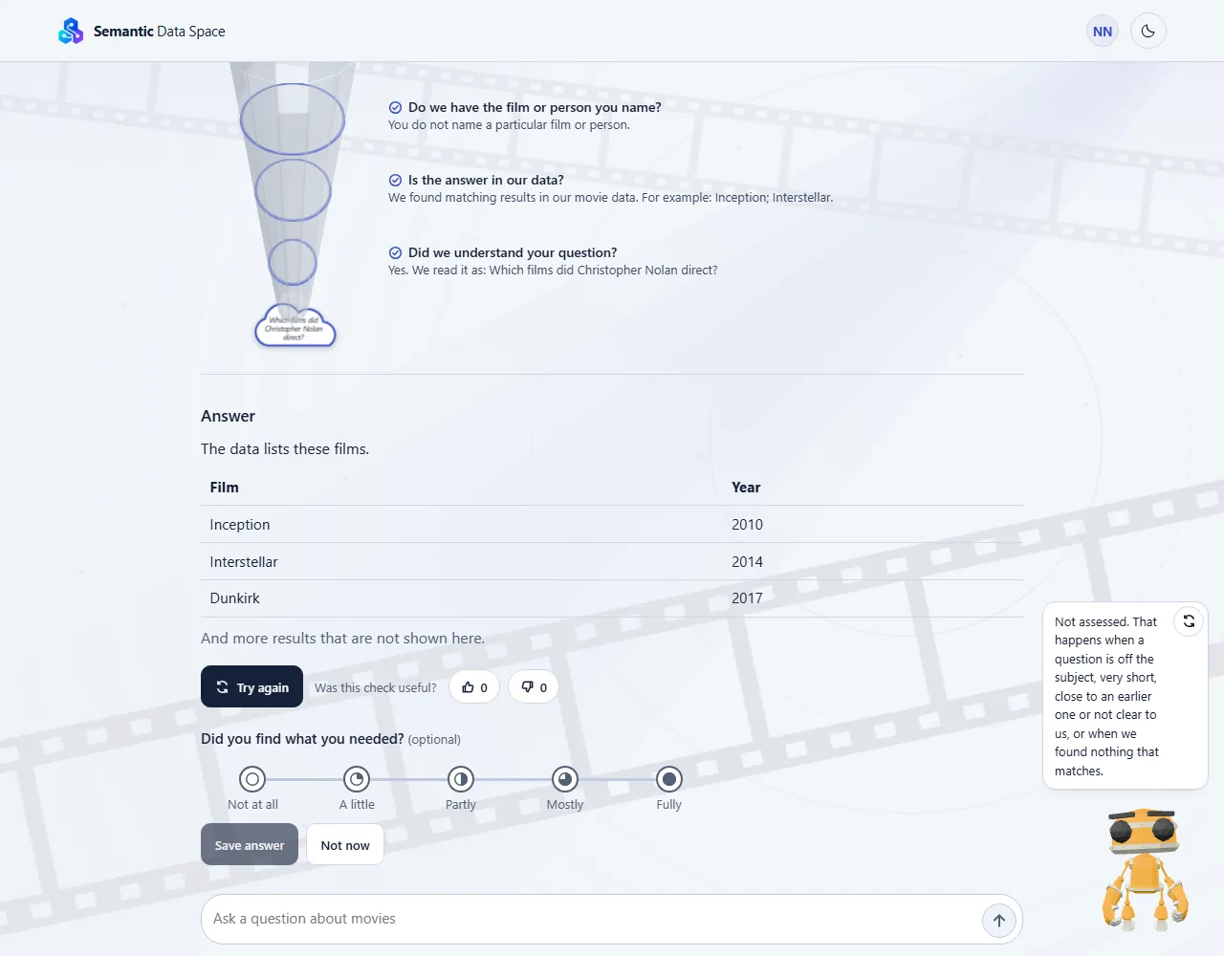The image size is (1224, 956).
Task: Click the yellow robot mascot
Action: pos(1146,869)
